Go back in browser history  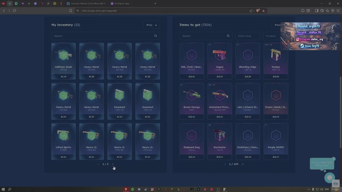pyautogui.click(x=4, y=11)
